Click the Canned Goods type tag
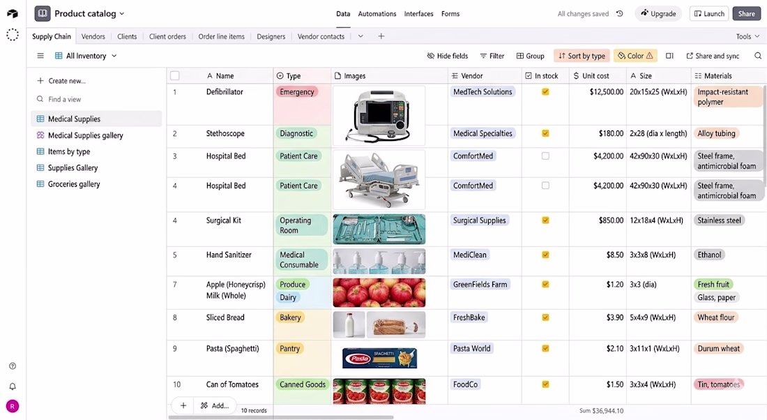Image resolution: width=767 pixels, height=420 pixels. tap(303, 384)
